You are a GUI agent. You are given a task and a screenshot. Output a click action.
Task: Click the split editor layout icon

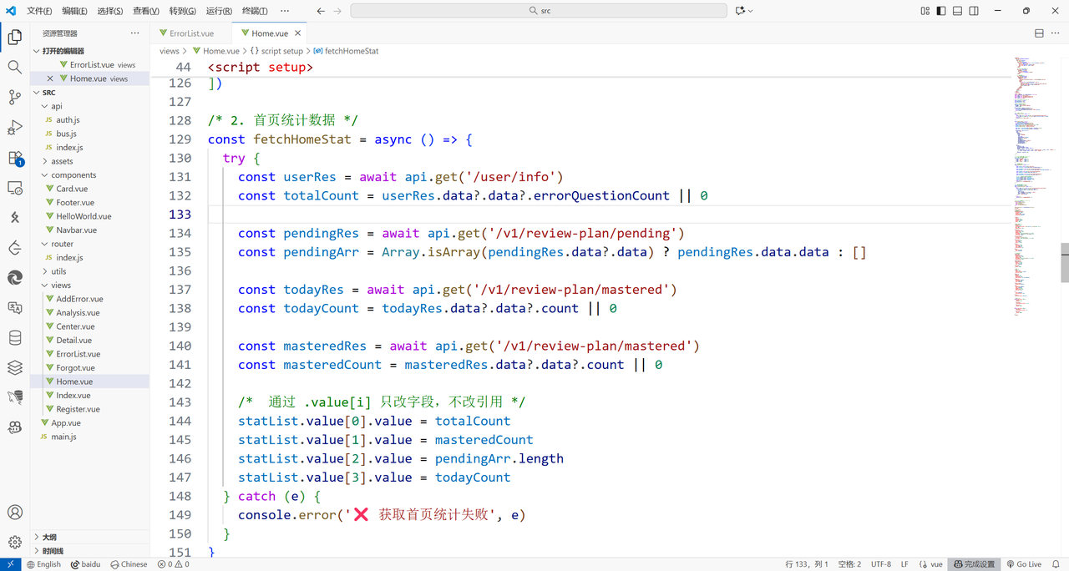pos(1039,33)
